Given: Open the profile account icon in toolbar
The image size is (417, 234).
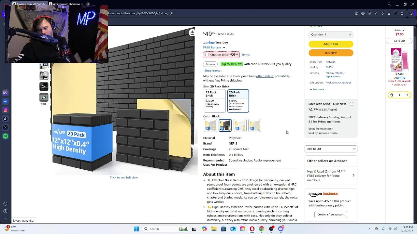Looking at the screenshot, I should click(402, 13).
